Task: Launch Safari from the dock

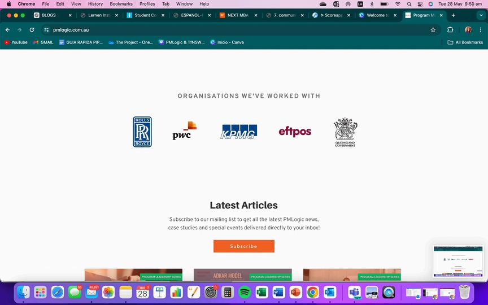Action: tap(58, 292)
